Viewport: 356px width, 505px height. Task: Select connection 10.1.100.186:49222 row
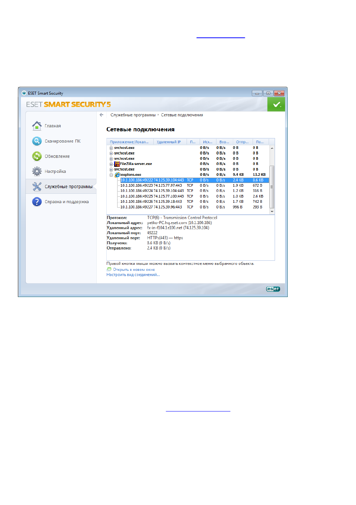click(x=194, y=180)
